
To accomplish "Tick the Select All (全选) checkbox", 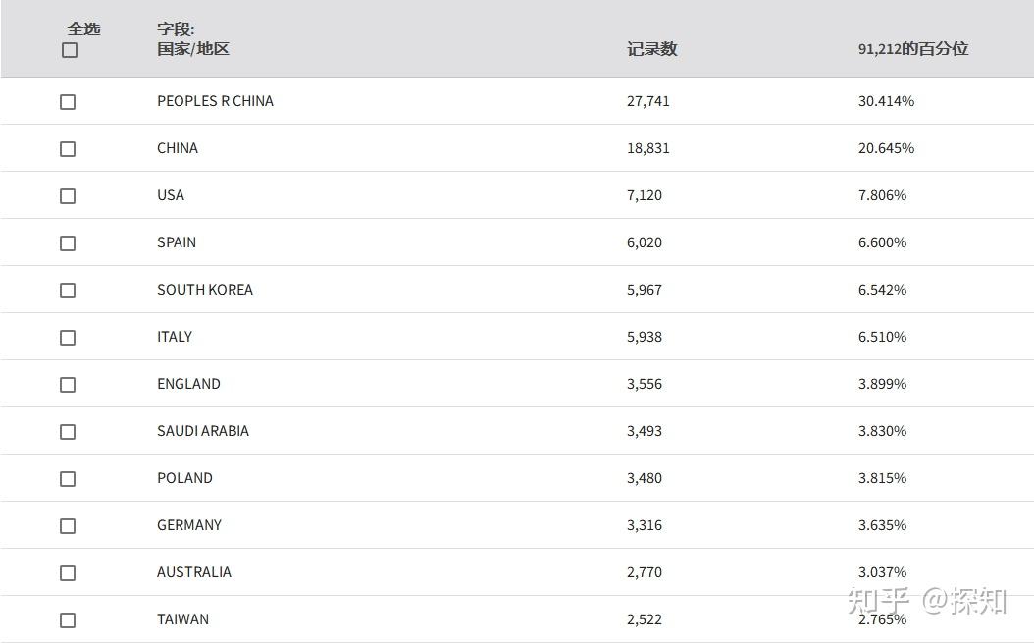I will (70, 50).
